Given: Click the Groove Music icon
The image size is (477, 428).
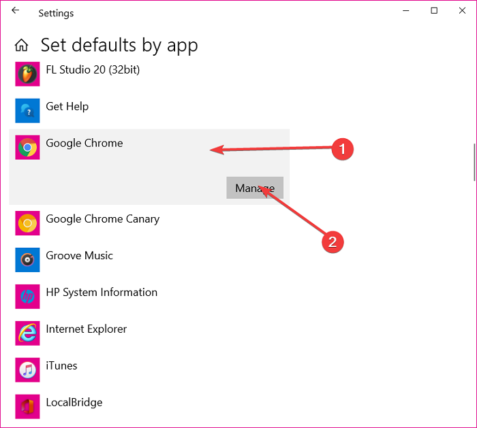Looking at the screenshot, I should tap(27, 259).
